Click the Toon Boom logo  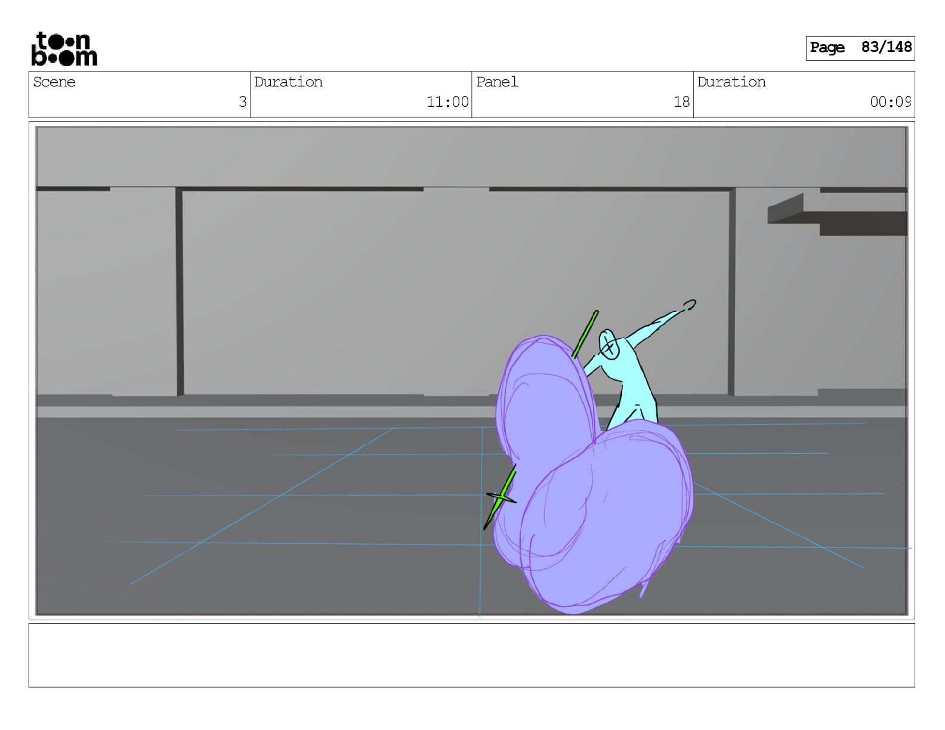point(64,48)
